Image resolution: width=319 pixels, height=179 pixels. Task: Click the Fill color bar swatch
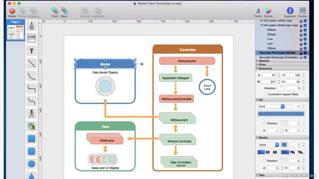click(x=281, y=114)
